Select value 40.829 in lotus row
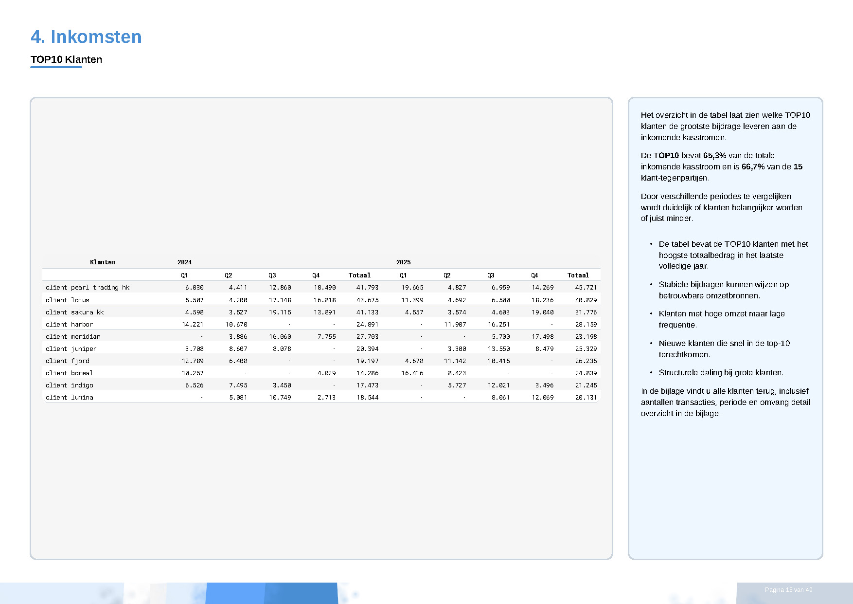Image resolution: width=853 pixels, height=604 pixels. [586, 300]
